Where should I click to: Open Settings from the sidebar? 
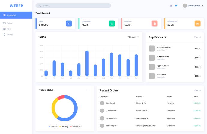pyautogui.click(x=10, y=35)
